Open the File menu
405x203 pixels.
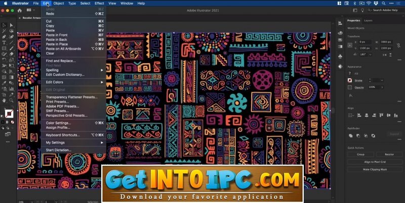coord(36,4)
